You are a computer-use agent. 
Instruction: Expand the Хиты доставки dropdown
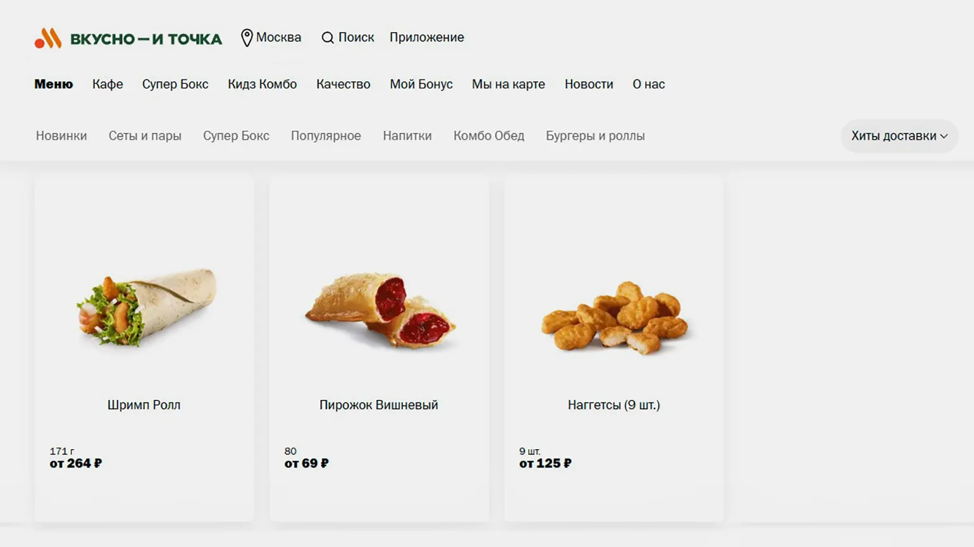pyautogui.click(x=899, y=136)
